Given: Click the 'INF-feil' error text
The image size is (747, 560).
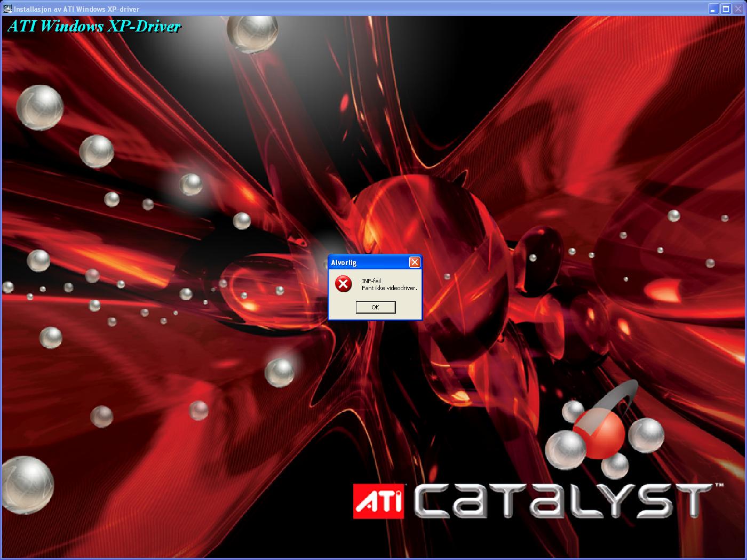Looking at the screenshot, I should click(371, 281).
